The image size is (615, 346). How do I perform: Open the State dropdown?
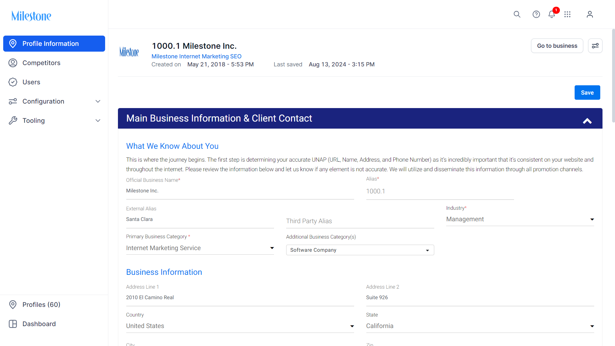coord(480,326)
